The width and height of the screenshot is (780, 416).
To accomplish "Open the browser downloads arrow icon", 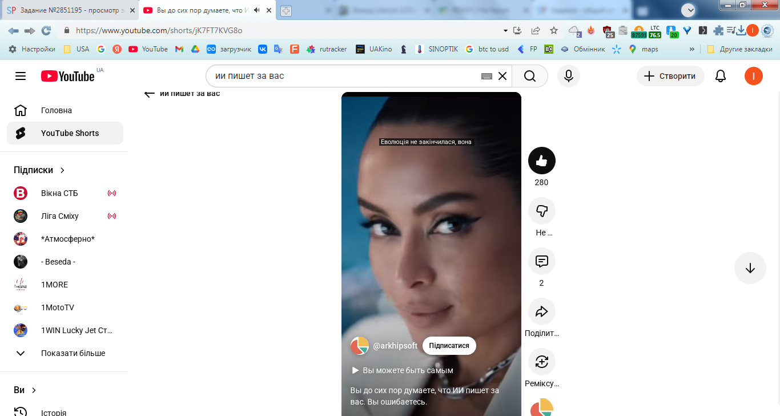I will [741, 31].
